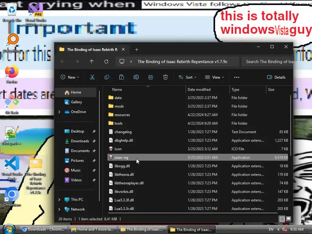The width and height of the screenshot is (312, 234).
Task: Open the Sort dropdown
Action: coord(187,77)
